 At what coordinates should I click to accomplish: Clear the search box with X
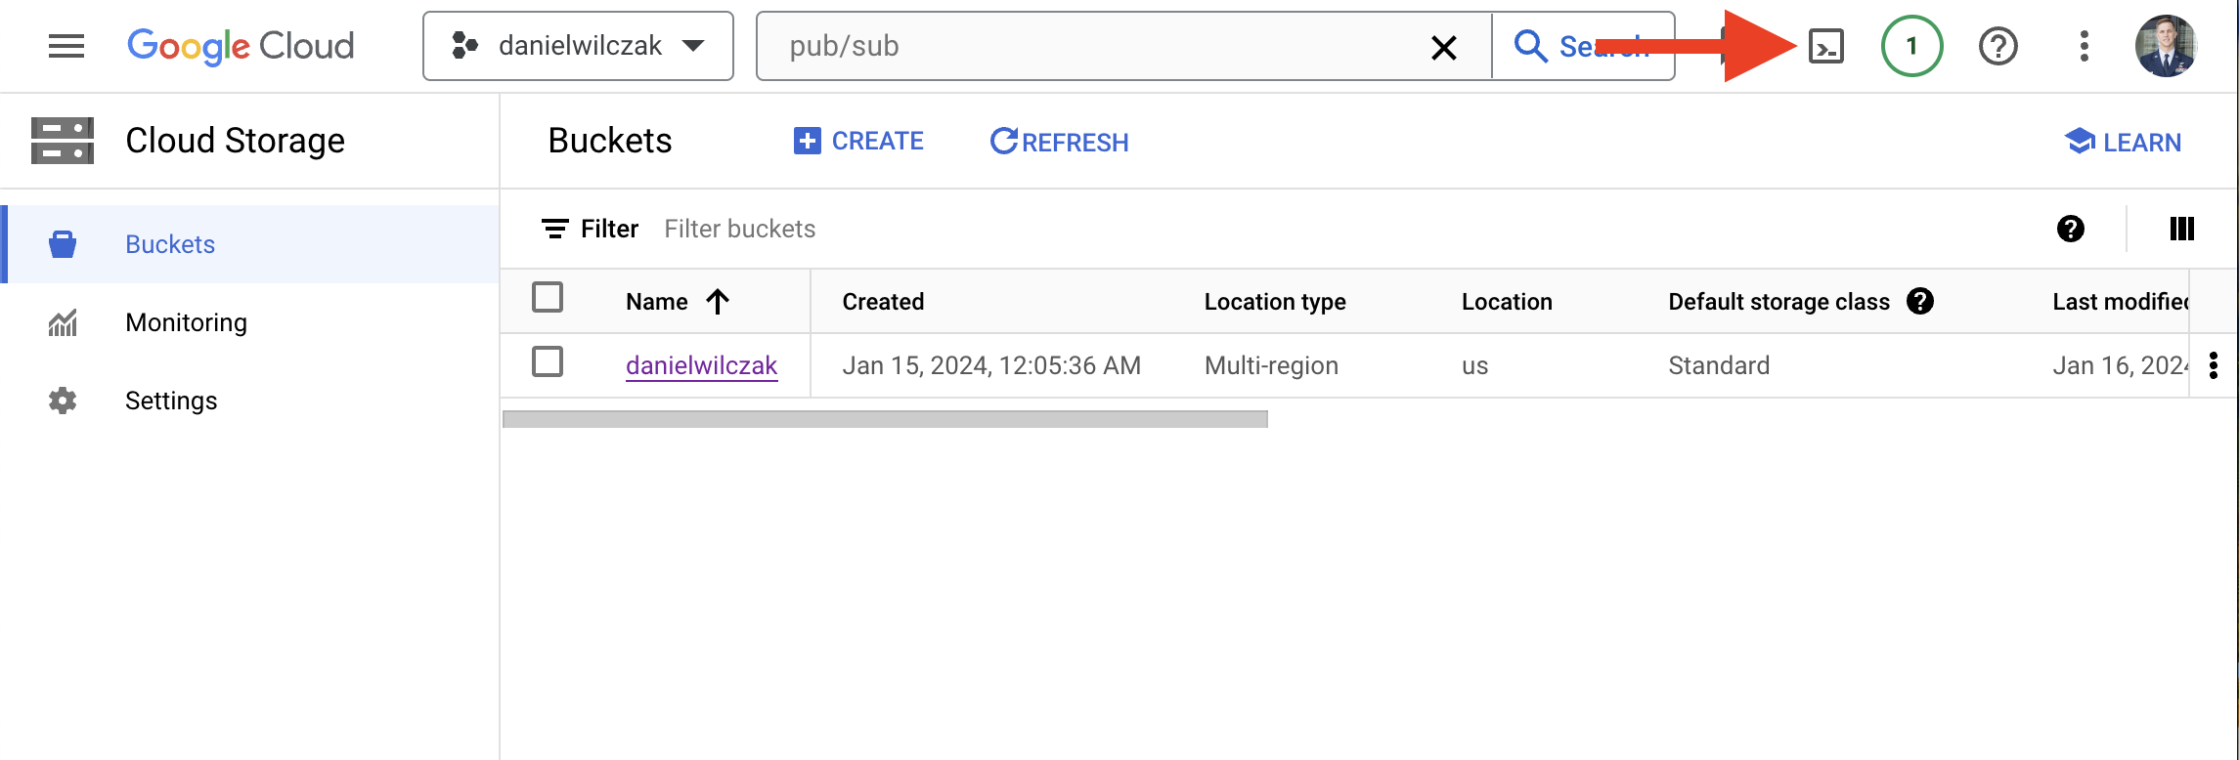tap(1443, 47)
